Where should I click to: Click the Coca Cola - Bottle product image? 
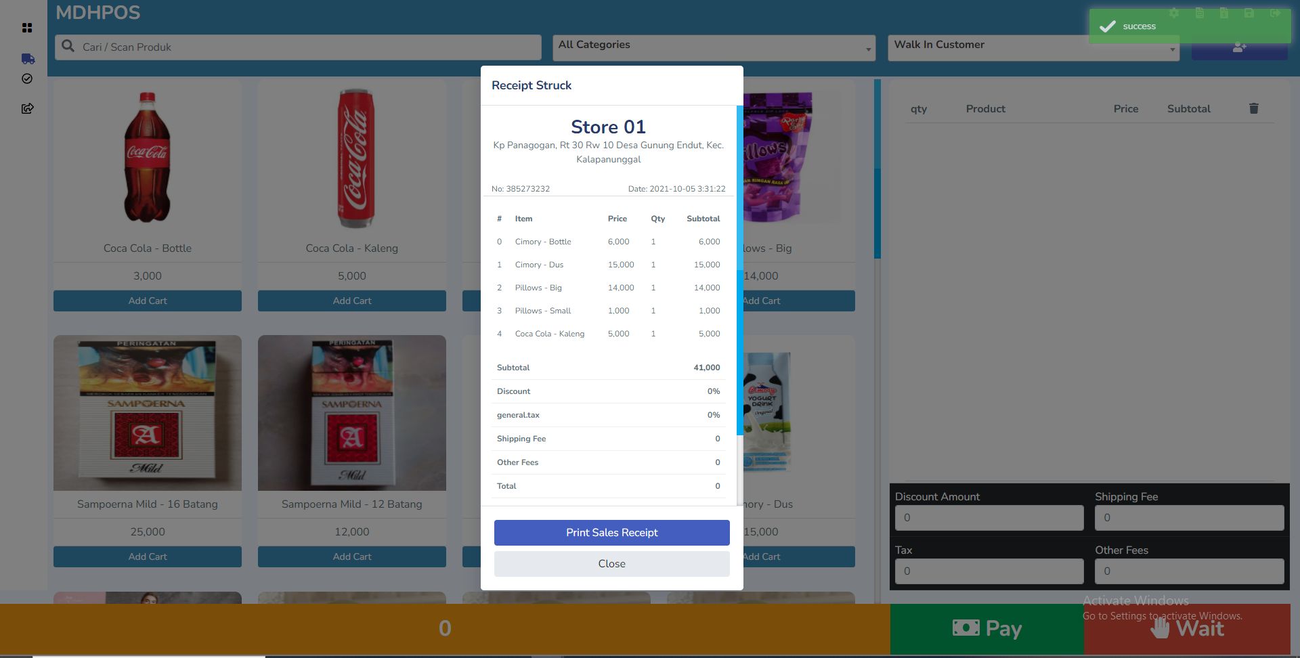tap(148, 157)
